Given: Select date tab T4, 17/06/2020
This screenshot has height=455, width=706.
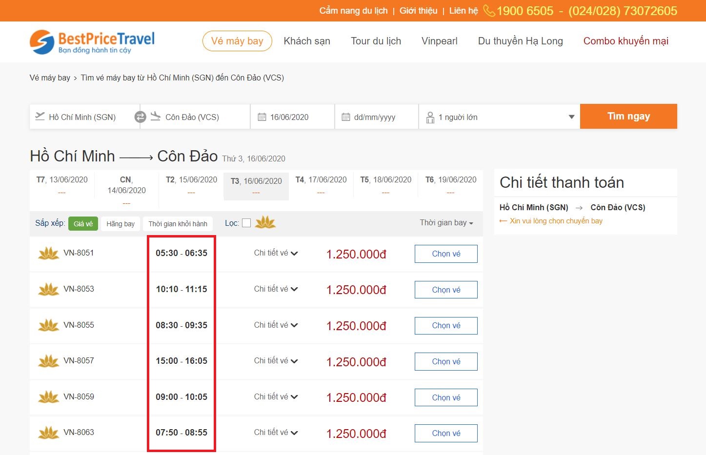Looking at the screenshot, I should (x=321, y=185).
